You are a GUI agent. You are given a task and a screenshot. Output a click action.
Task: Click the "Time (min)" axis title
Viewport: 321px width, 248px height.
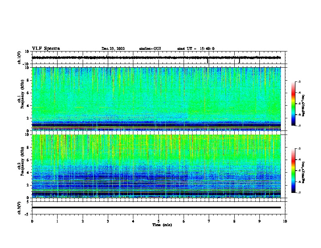click(162, 225)
